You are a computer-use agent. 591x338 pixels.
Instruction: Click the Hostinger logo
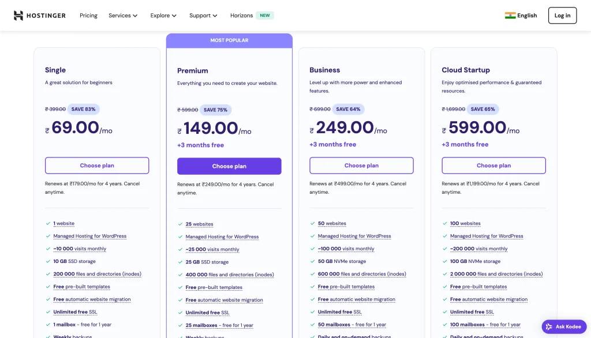point(38,15)
